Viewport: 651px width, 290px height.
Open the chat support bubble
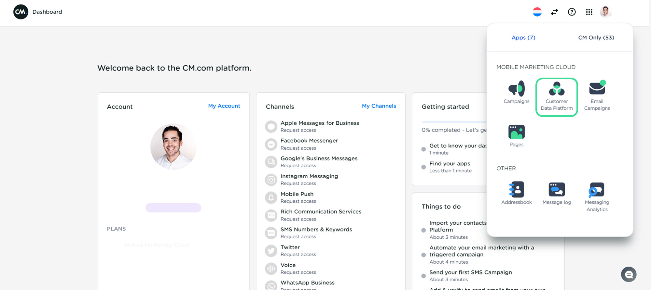click(x=629, y=274)
